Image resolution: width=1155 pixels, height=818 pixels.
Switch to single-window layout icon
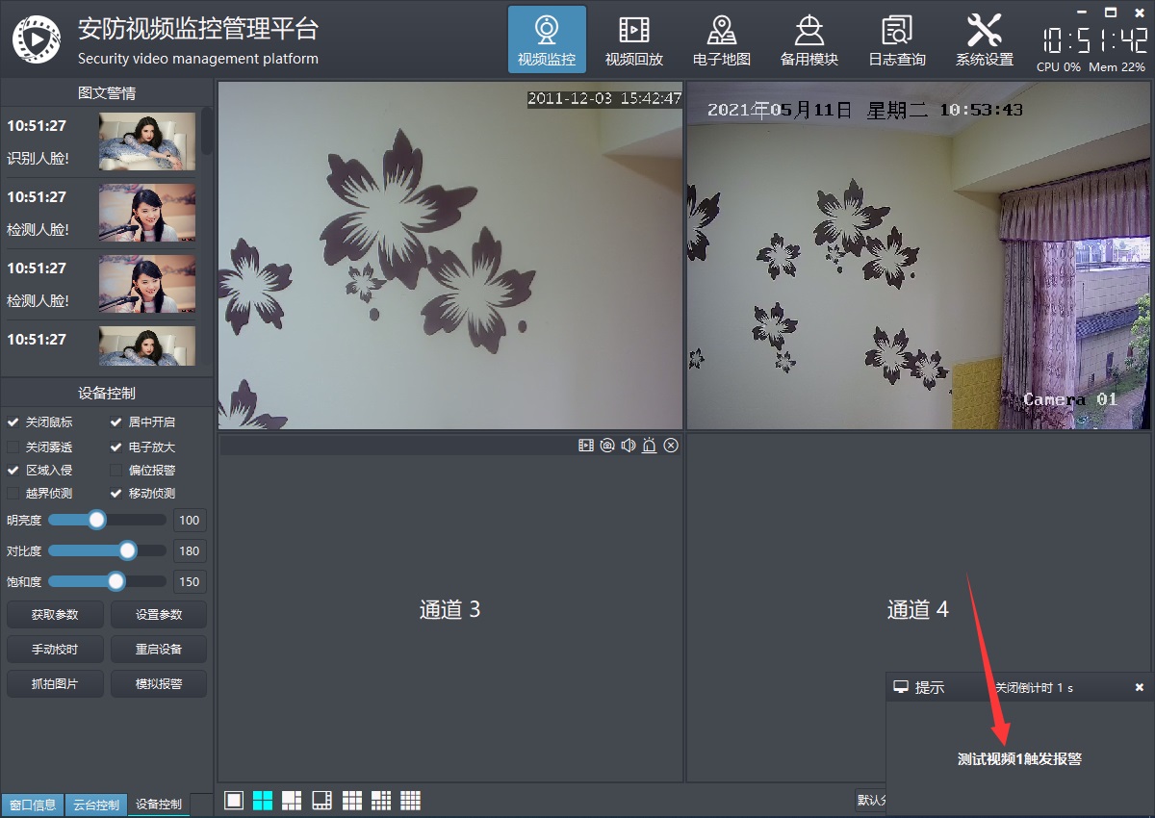coord(233,801)
